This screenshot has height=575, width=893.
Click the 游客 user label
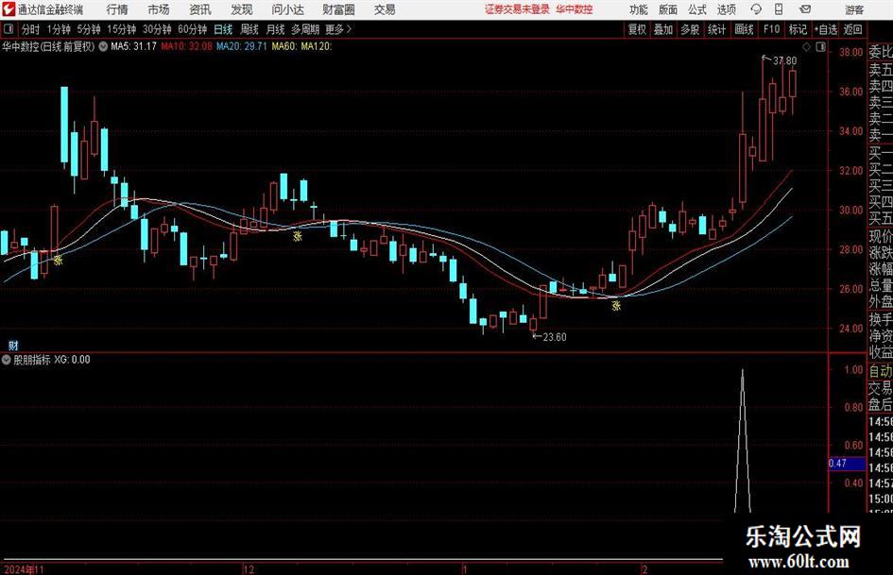854,9
